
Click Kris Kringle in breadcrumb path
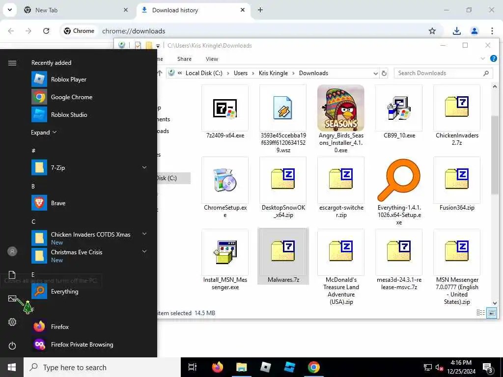(x=273, y=73)
